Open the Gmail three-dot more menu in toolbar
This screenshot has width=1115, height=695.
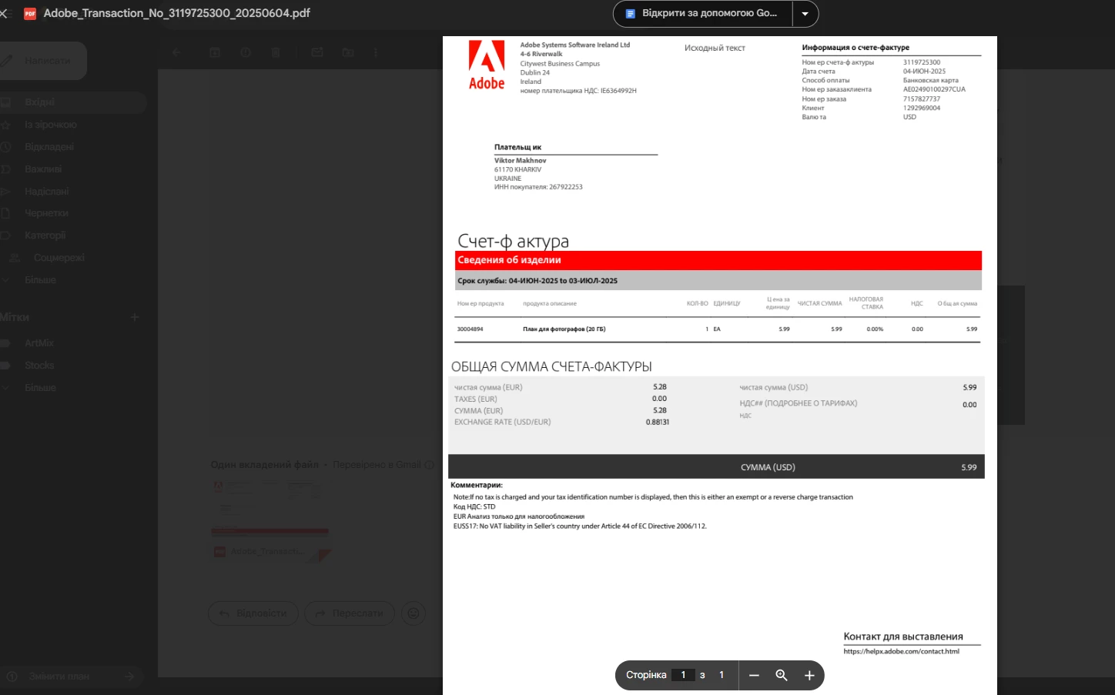(376, 52)
